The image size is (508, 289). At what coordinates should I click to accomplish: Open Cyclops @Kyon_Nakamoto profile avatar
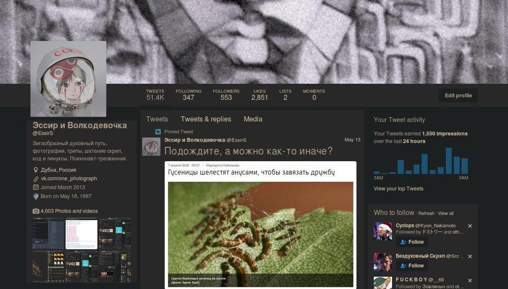[383, 231]
